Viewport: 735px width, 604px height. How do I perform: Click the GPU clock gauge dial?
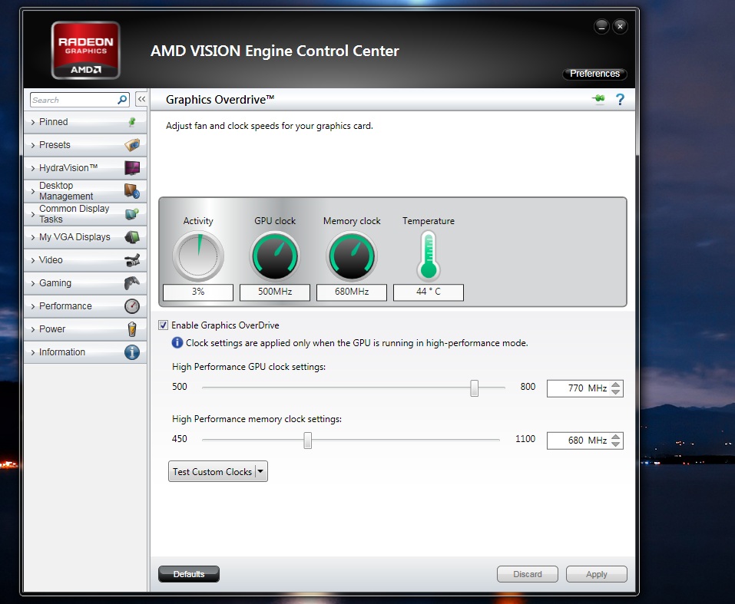point(275,256)
